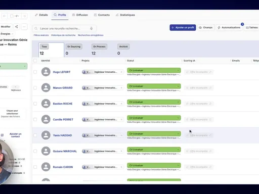Switch to the Diffusion tab
The height and width of the screenshot is (194, 259).
(x=80, y=15)
